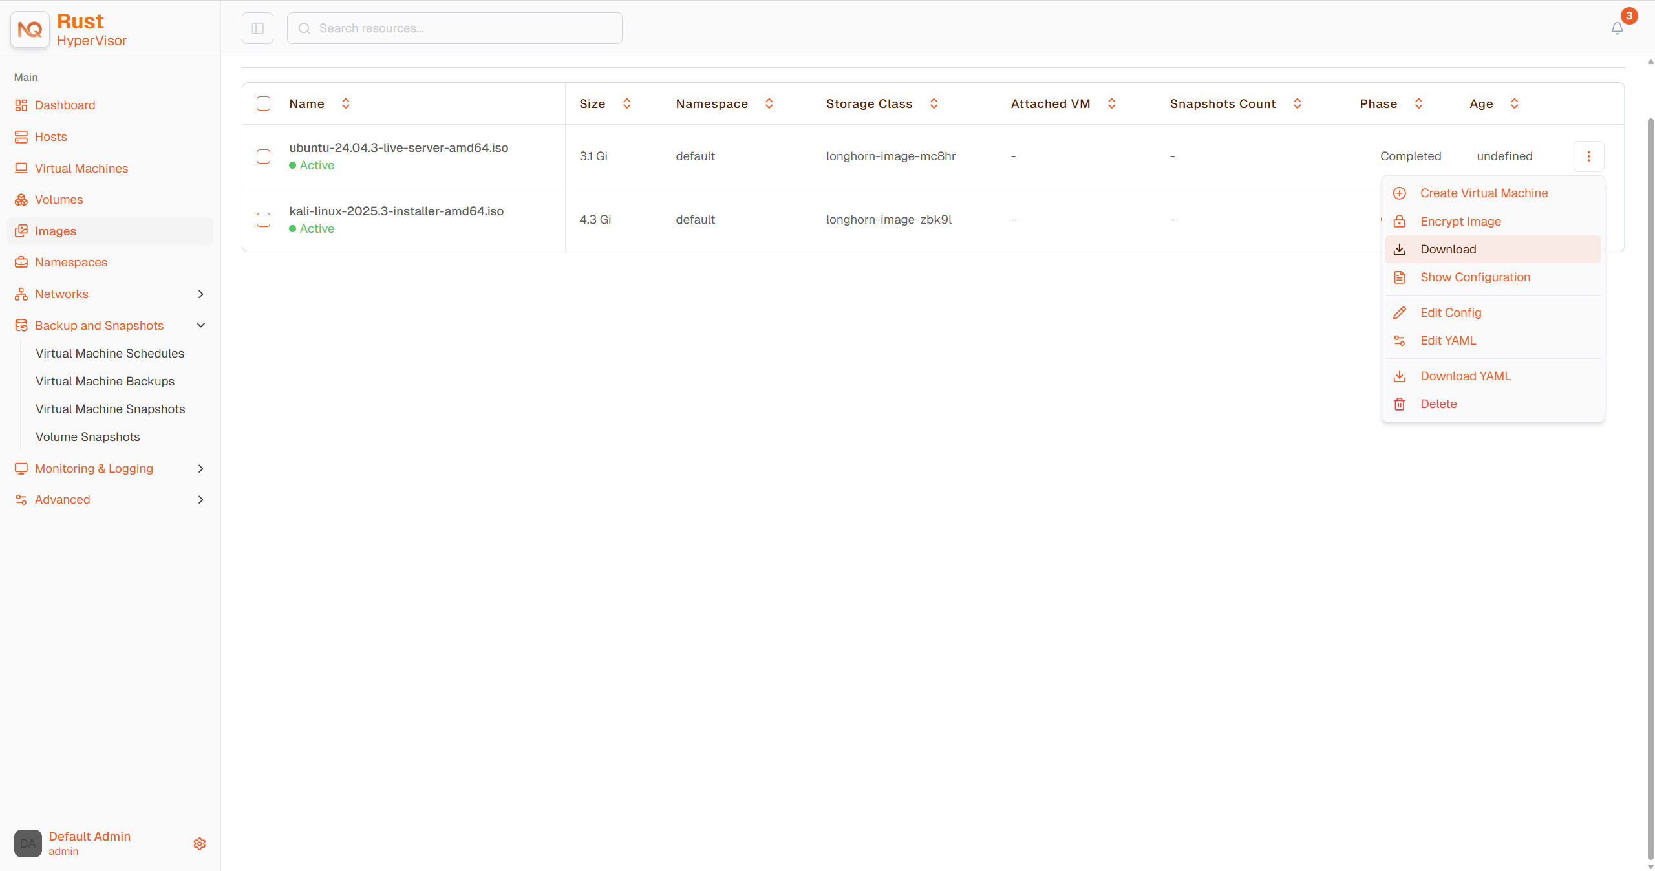Select Edit Config menu entry
1655x871 pixels.
tap(1493, 313)
